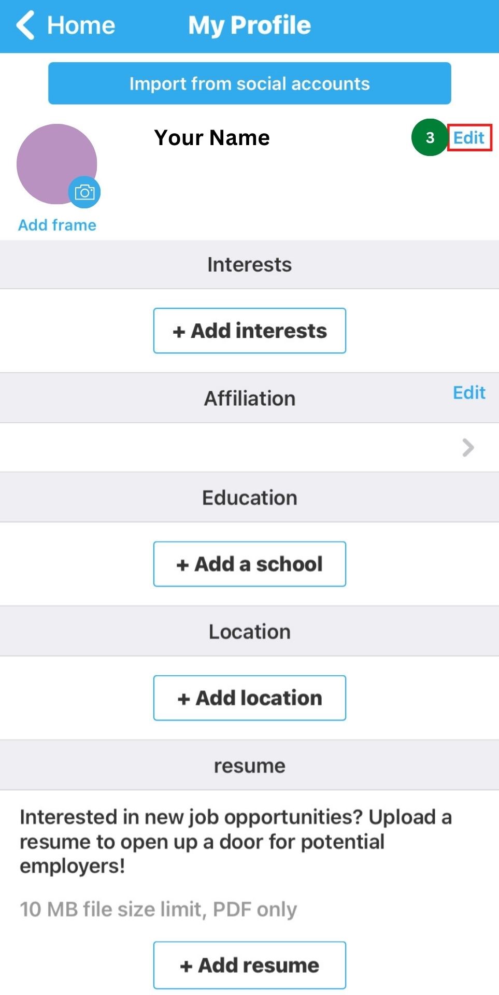
Task: Click the Add location button
Action: click(249, 698)
